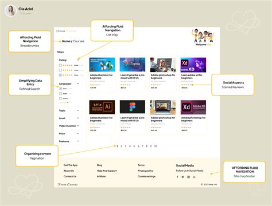Open the Instagram icon in the footer

tap(188, 177)
